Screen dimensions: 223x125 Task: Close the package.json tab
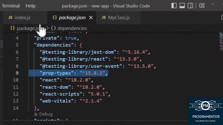click(91, 18)
